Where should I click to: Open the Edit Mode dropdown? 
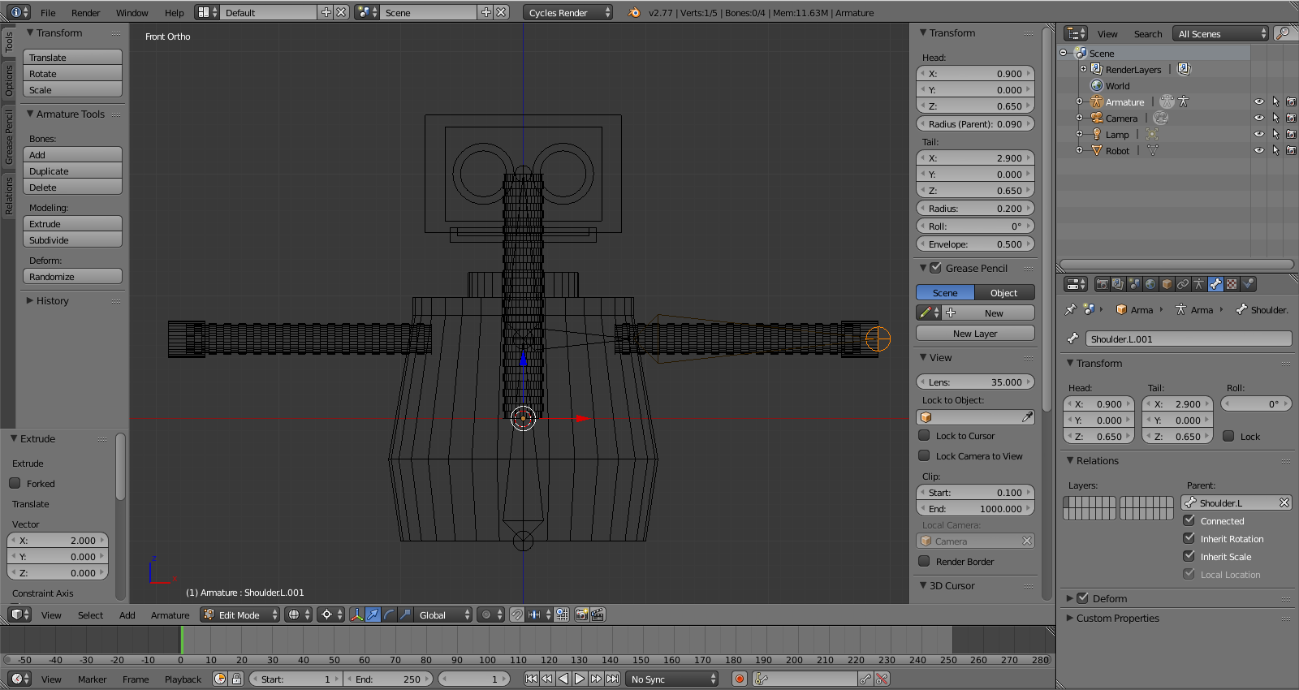(x=240, y=615)
